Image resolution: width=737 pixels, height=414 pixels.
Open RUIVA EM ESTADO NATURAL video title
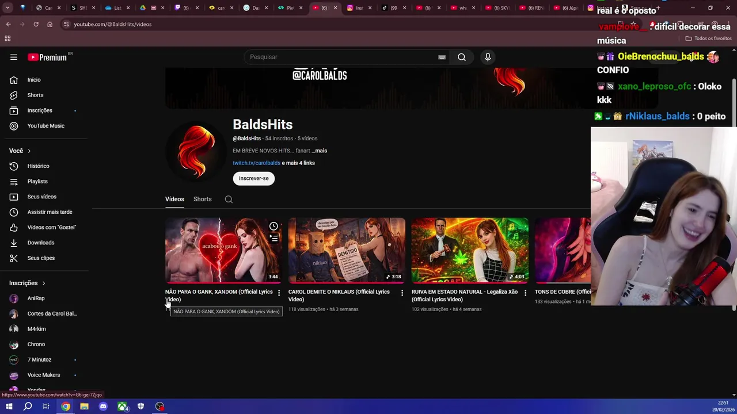pos(465,296)
